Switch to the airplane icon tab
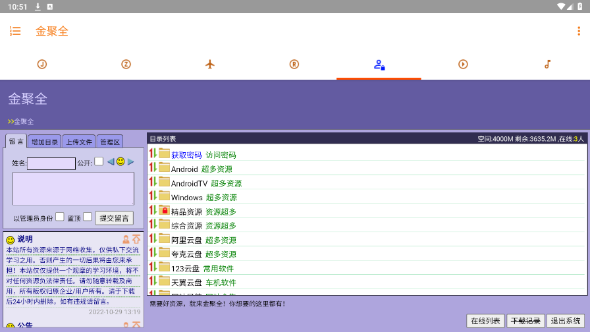The width and height of the screenshot is (590, 332). pos(210,64)
